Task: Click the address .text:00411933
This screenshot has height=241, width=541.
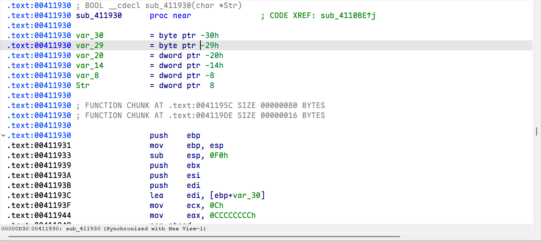Action: coord(39,155)
